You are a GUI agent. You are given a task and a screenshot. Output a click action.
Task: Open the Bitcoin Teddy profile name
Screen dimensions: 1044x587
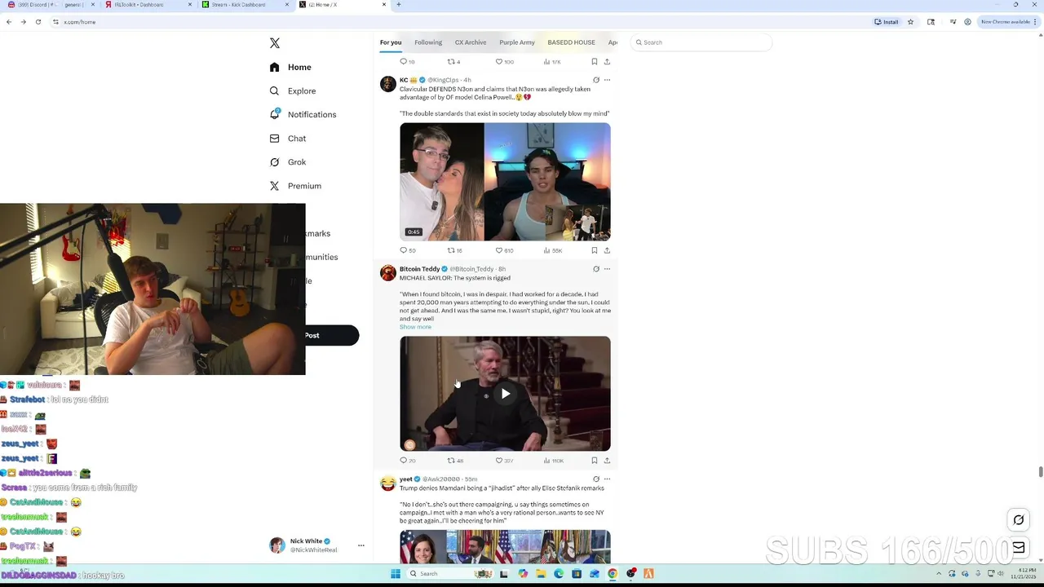[419, 269]
